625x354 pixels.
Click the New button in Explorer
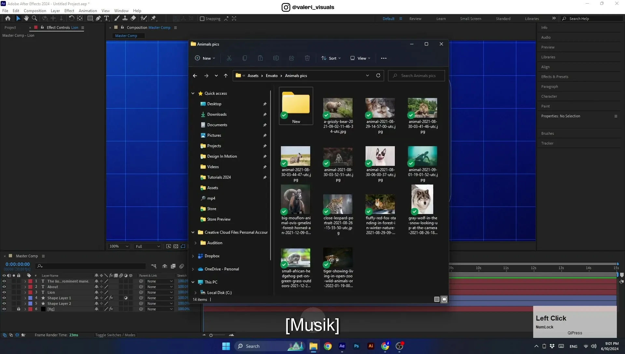205,58
